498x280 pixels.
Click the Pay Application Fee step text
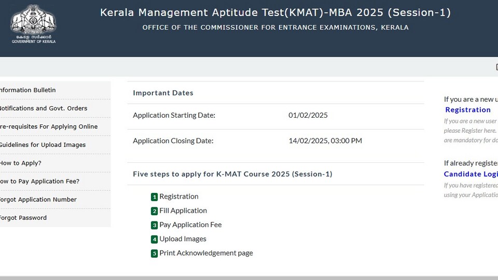click(190, 225)
